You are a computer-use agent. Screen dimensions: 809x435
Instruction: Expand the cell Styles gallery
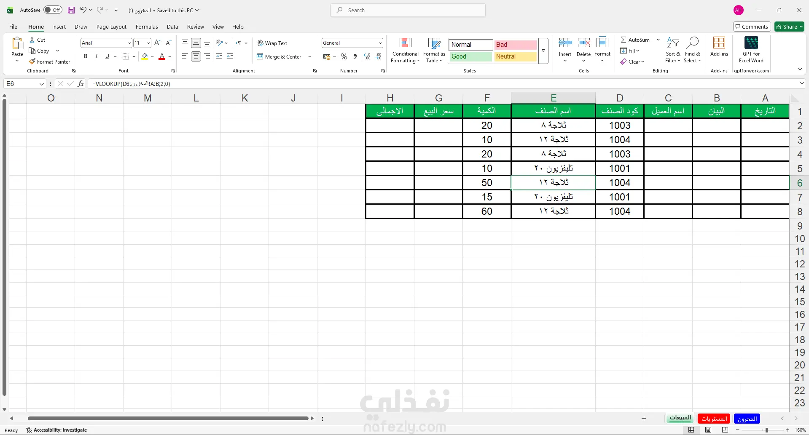543,51
